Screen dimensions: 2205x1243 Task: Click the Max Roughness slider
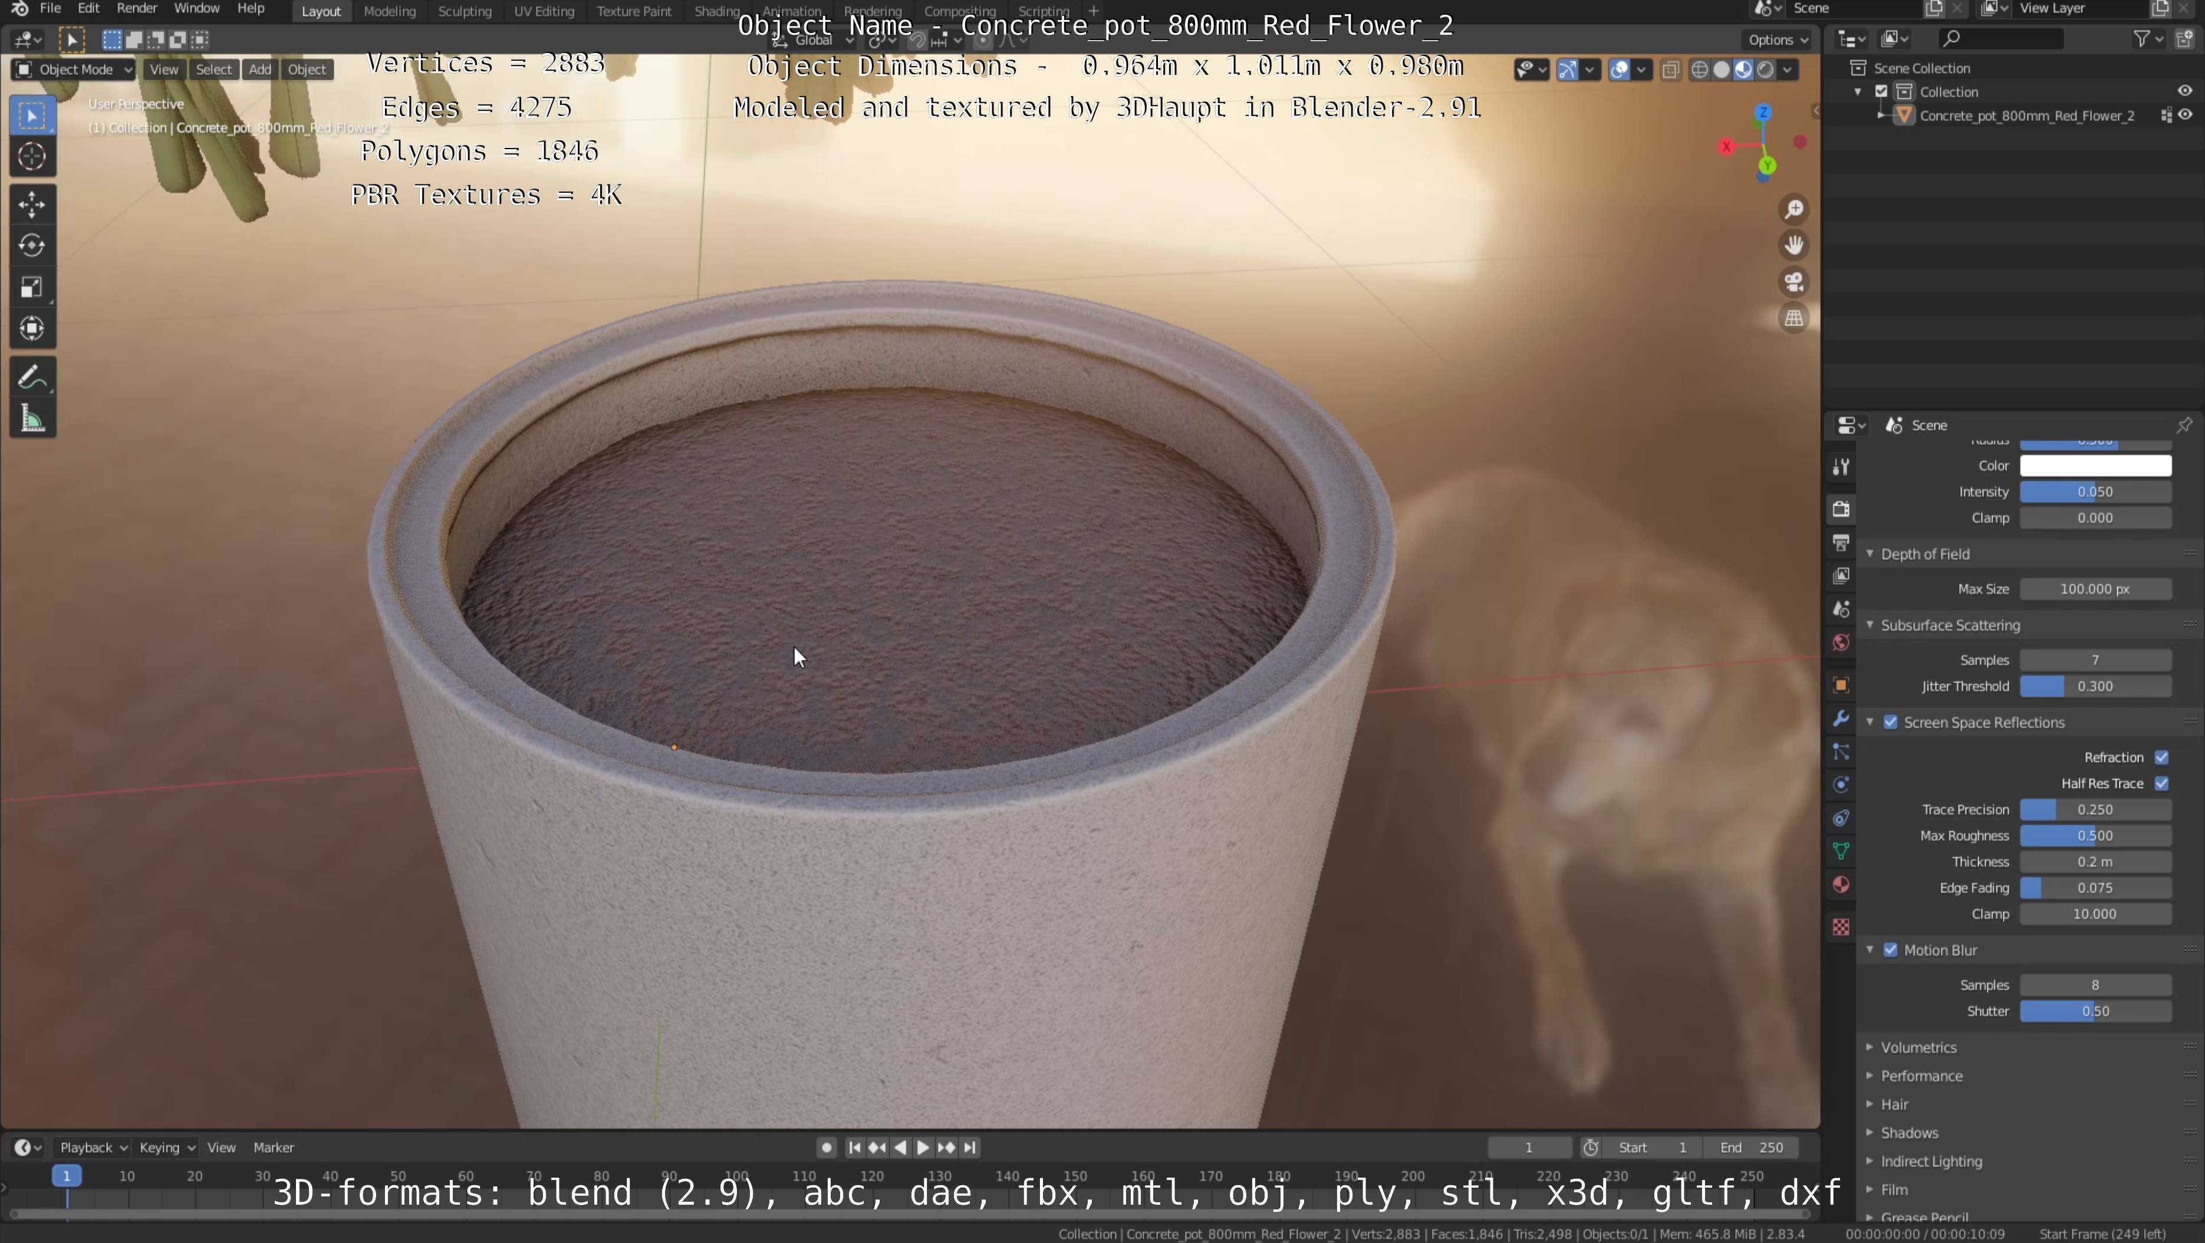[2095, 836]
